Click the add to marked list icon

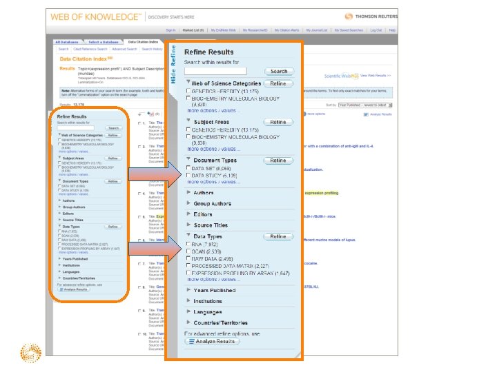click(x=150, y=114)
